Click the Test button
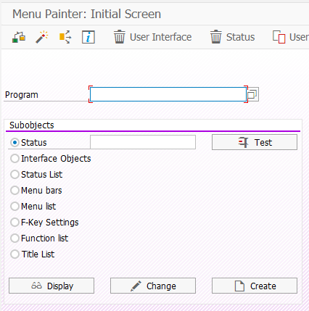Viewport: 309px width, 311px height. (x=255, y=142)
